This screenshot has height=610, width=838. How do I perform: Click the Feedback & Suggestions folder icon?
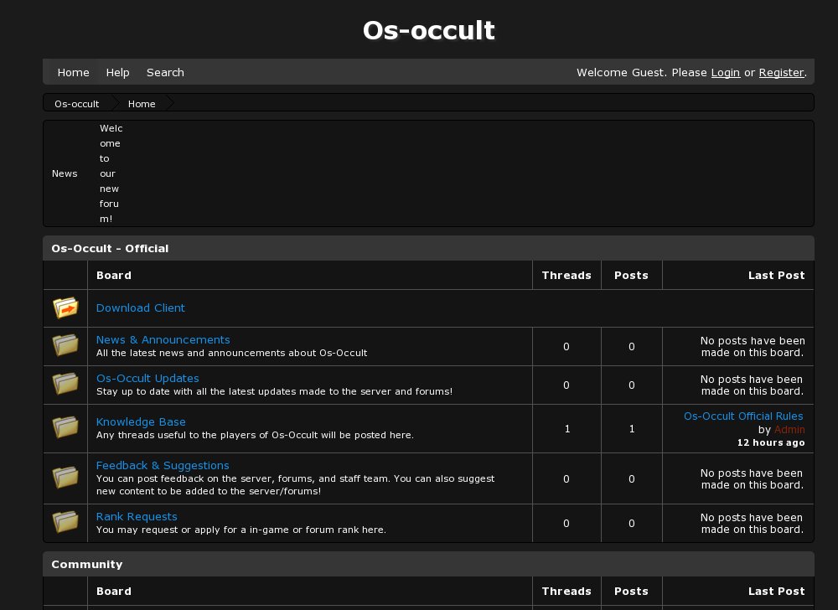point(65,478)
